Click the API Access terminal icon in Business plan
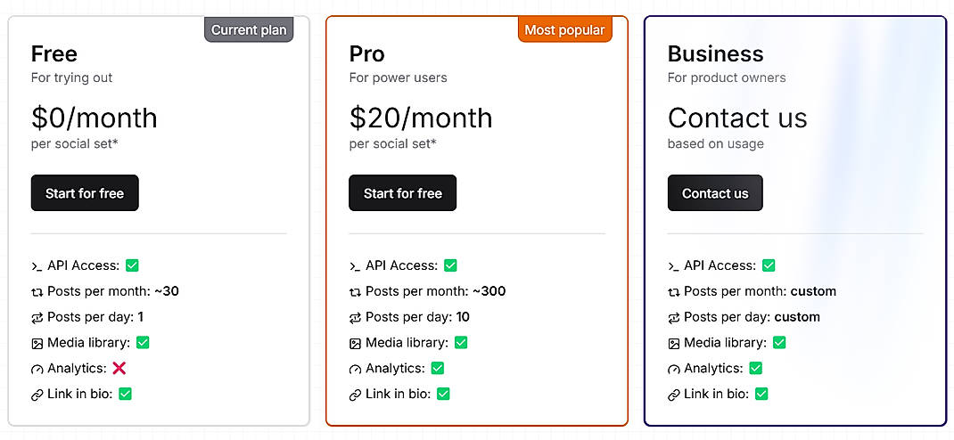The height and width of the screenshot is (440, 954). coord(673,266)
